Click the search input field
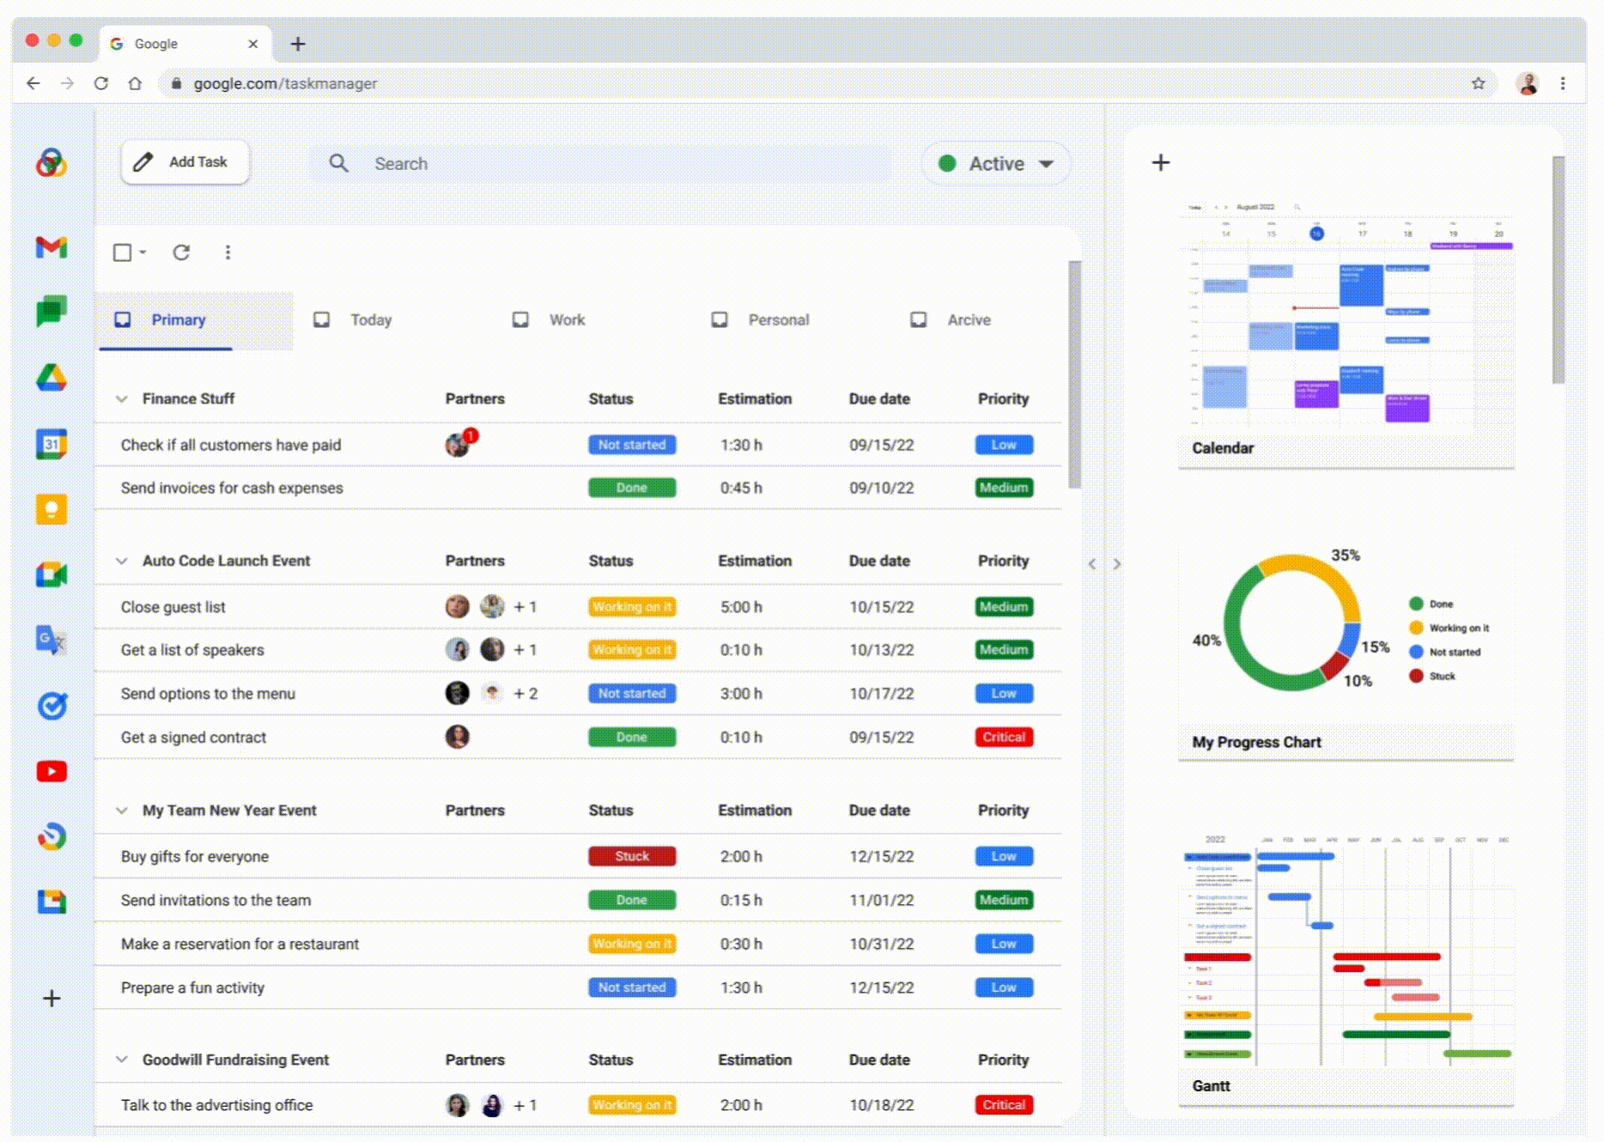Viewport: 1604px width, 1142px height. pos(601,163)
